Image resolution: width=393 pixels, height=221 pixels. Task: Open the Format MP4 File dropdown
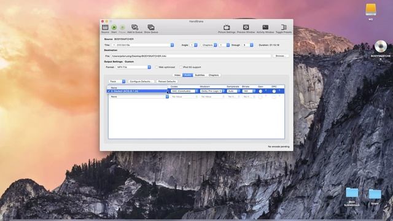point(133,67)
